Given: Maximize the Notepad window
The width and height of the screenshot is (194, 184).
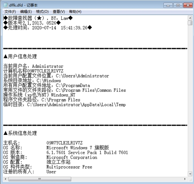Looking at the screenshot, I should [178, 5].
